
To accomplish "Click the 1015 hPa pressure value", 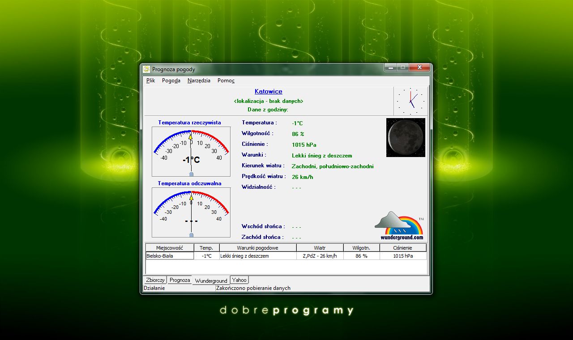I will [x=304, y=144].
